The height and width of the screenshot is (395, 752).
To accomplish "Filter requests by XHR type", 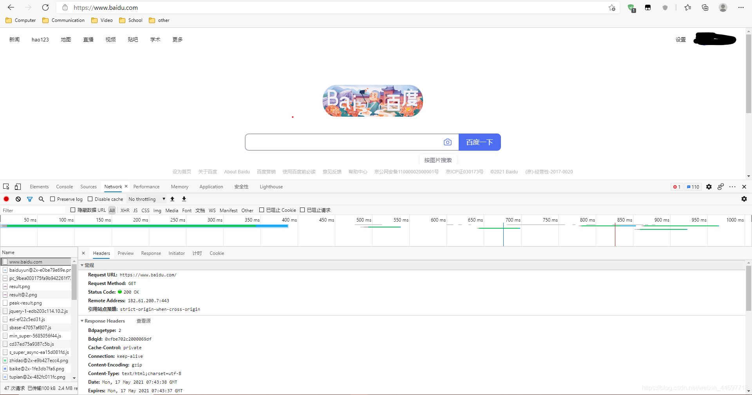I will 125,210.
